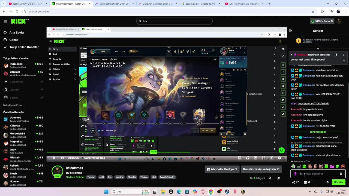Open the Kick hamburger menu
The height and width of the screenshot is (196, 349).
pos(6,21)
